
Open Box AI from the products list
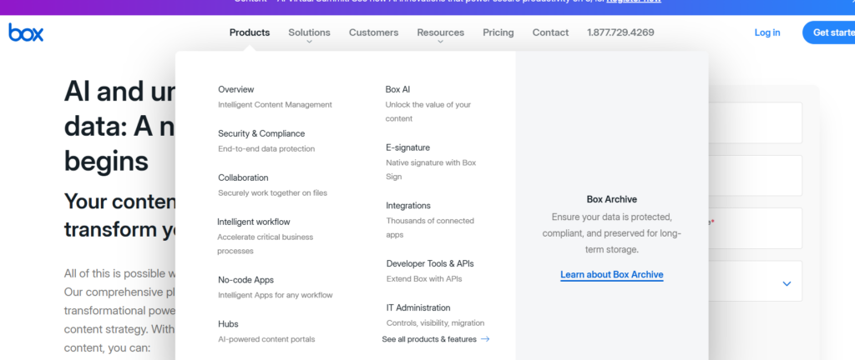click(397, 89)
